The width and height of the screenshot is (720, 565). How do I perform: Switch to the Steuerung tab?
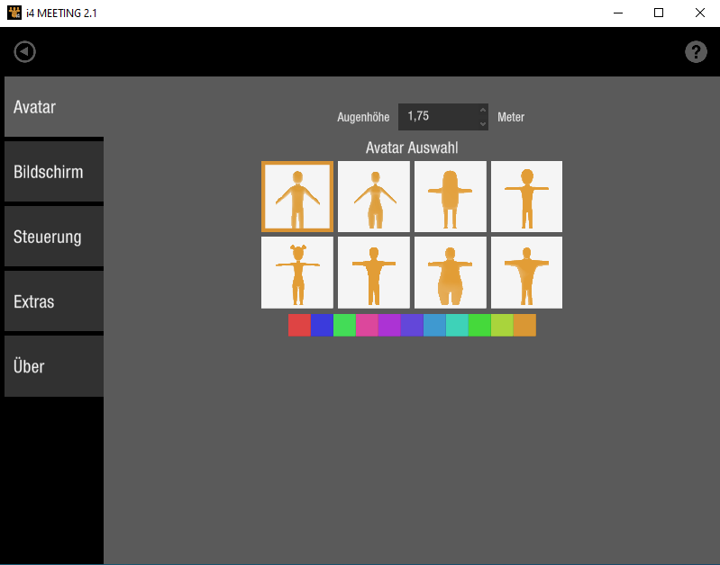[x=54, y=238]
